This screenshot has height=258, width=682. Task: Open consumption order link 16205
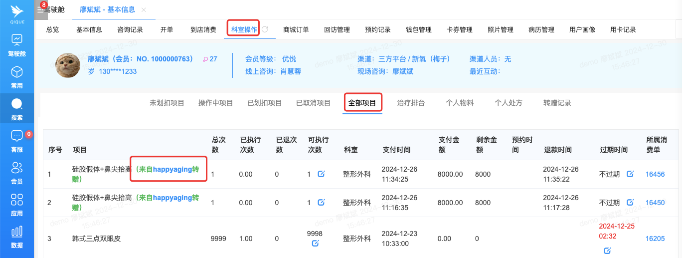[655, 239]
